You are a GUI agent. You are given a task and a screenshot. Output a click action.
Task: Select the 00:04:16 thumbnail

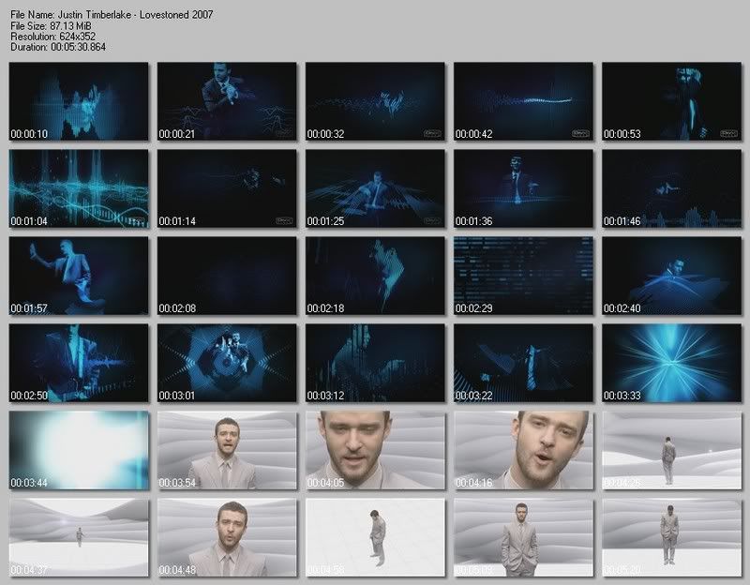click(523, 450)
